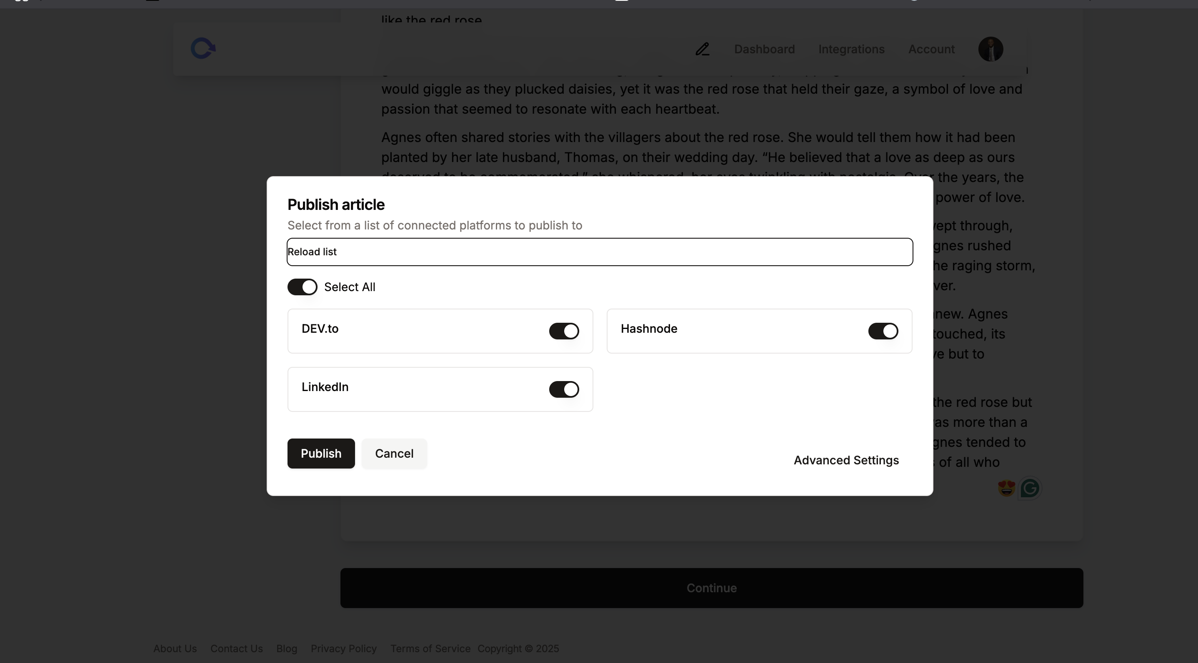Open the Terms of Service page
The width and height of the screenshot is (1198, 663).
pyautogui.click(x=430, y=648)
